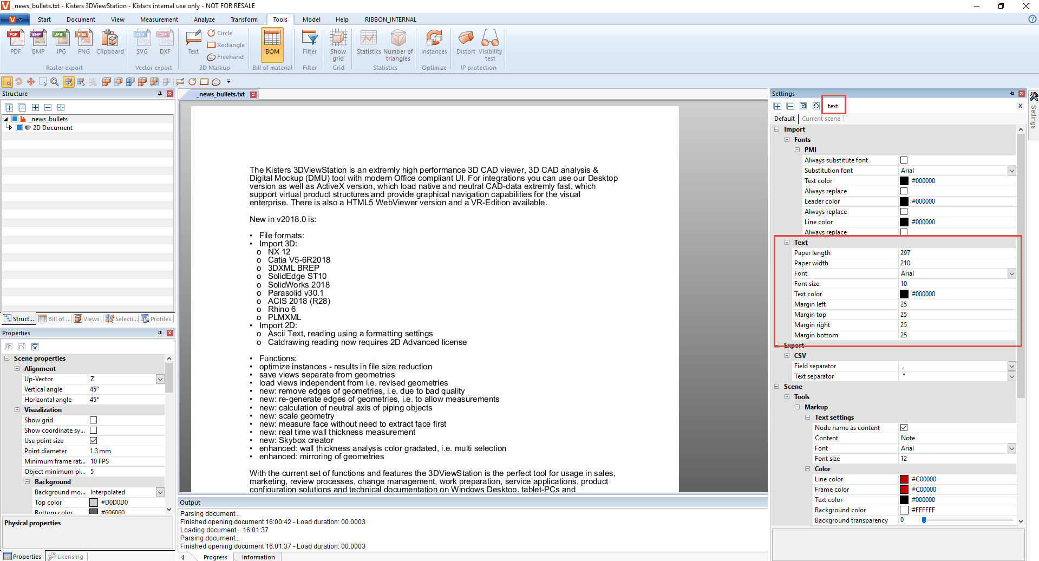
Task: Click Distort IP protection icon
Action: 466,42
